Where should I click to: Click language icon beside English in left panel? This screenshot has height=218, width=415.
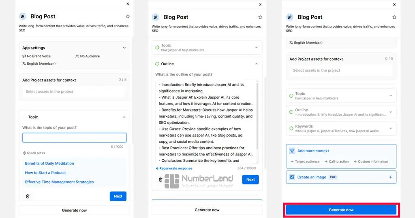tap(24, 63)
